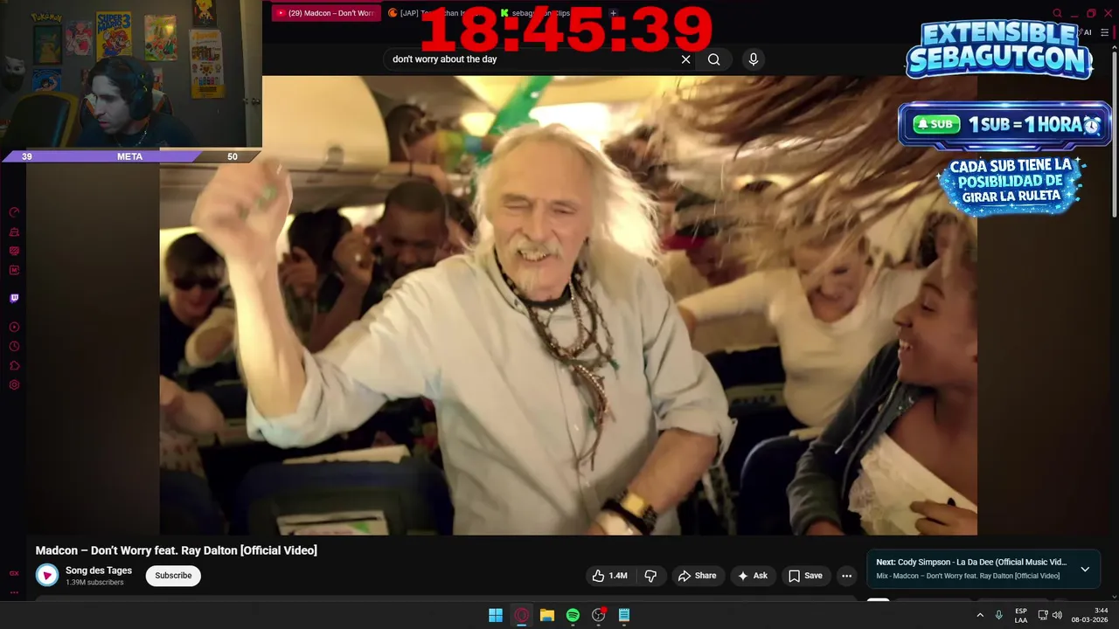Open next video Cody Simpson - La Da Dee
Viewport: 1119px width, 629px height.
pos(971,562)
